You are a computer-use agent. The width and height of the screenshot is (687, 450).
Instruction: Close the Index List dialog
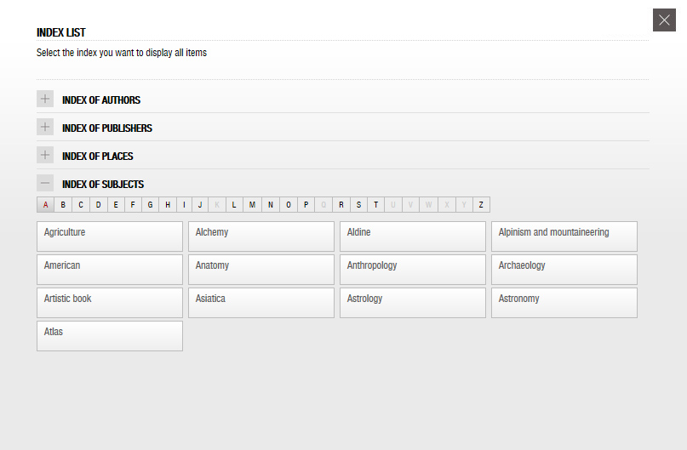point(664,20)
